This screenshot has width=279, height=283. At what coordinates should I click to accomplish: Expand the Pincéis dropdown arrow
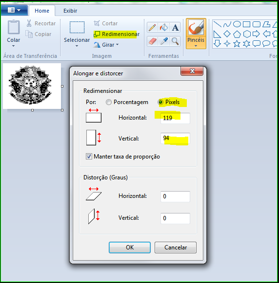click(196, 46)
